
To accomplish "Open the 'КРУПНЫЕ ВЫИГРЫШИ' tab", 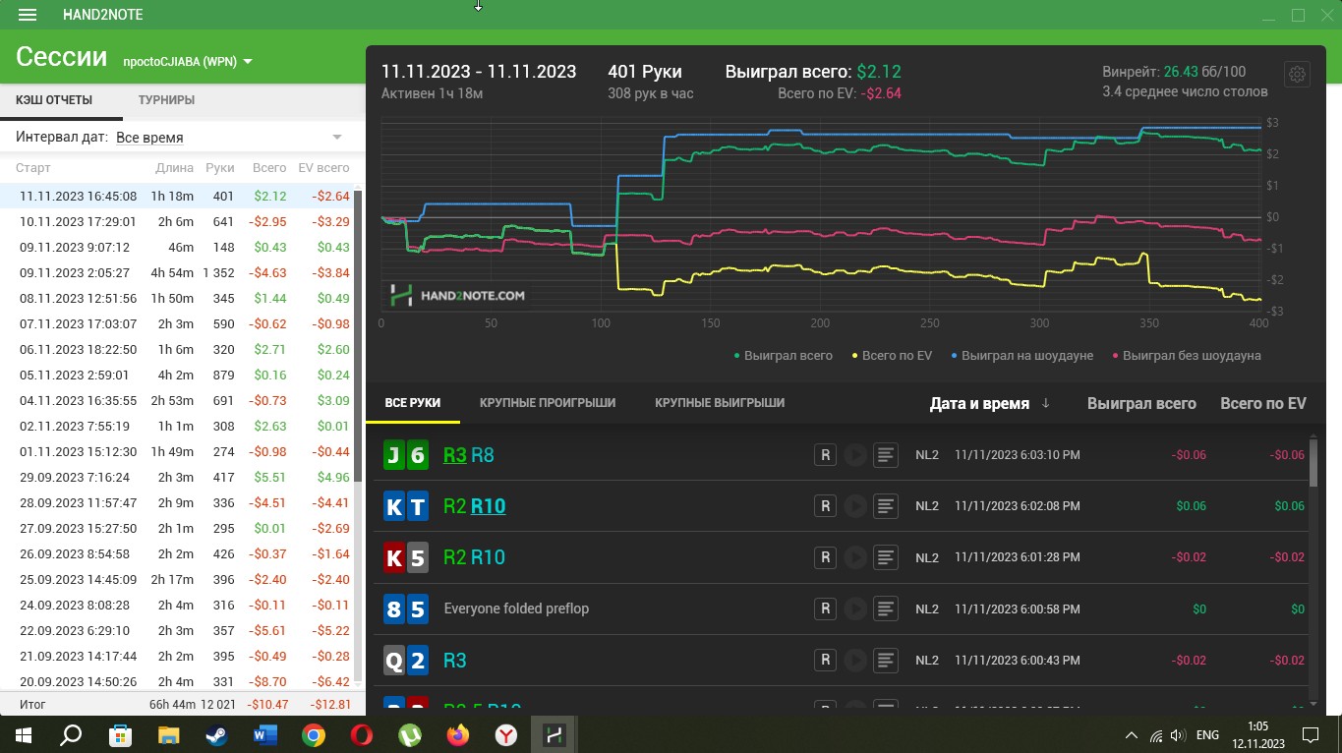I will [x=720, y=403].
